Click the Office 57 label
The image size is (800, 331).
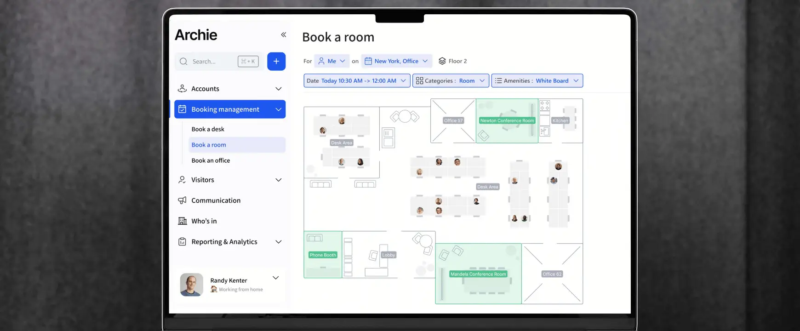tap(453, 120)
